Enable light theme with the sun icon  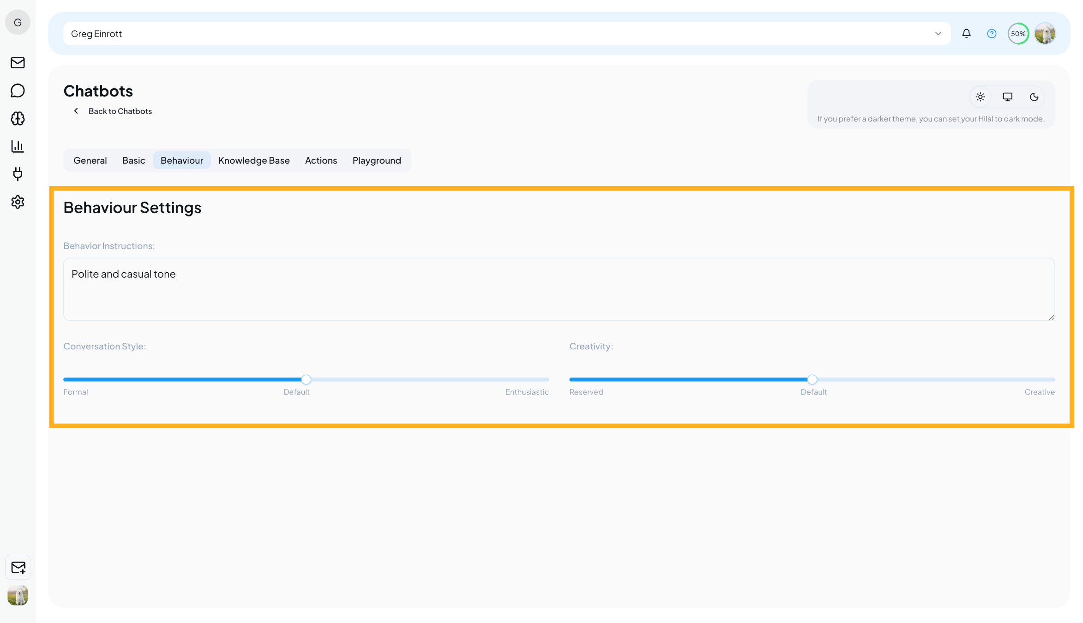pos(981,97)
